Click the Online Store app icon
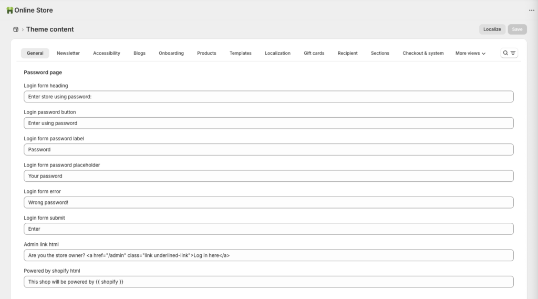This screenshot has width=538, height=299. pos(9,11)
